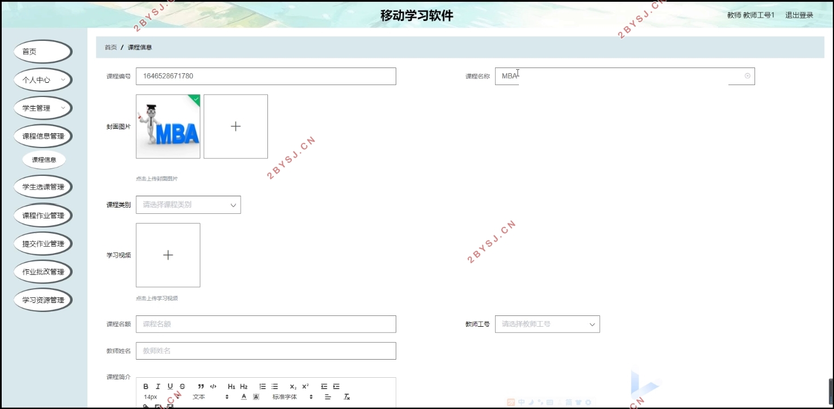Apply Heading 2 (H2) format
834x409 pixels.
point(244,386)
